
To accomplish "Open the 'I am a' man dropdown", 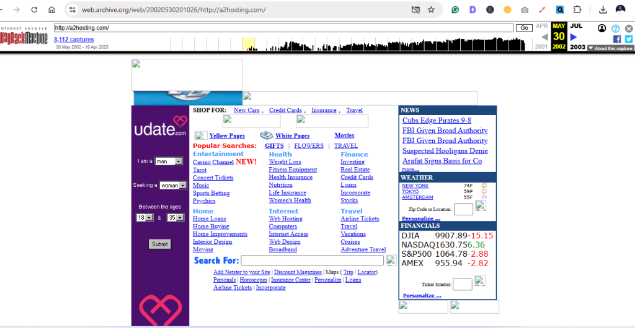I will tap(169, 161).
